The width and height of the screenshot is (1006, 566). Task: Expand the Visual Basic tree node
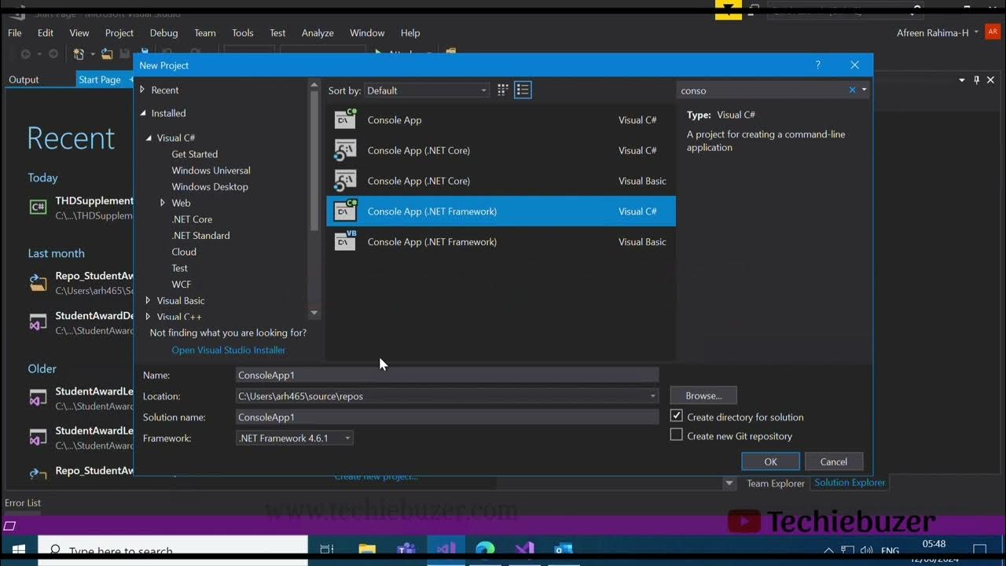148,300
